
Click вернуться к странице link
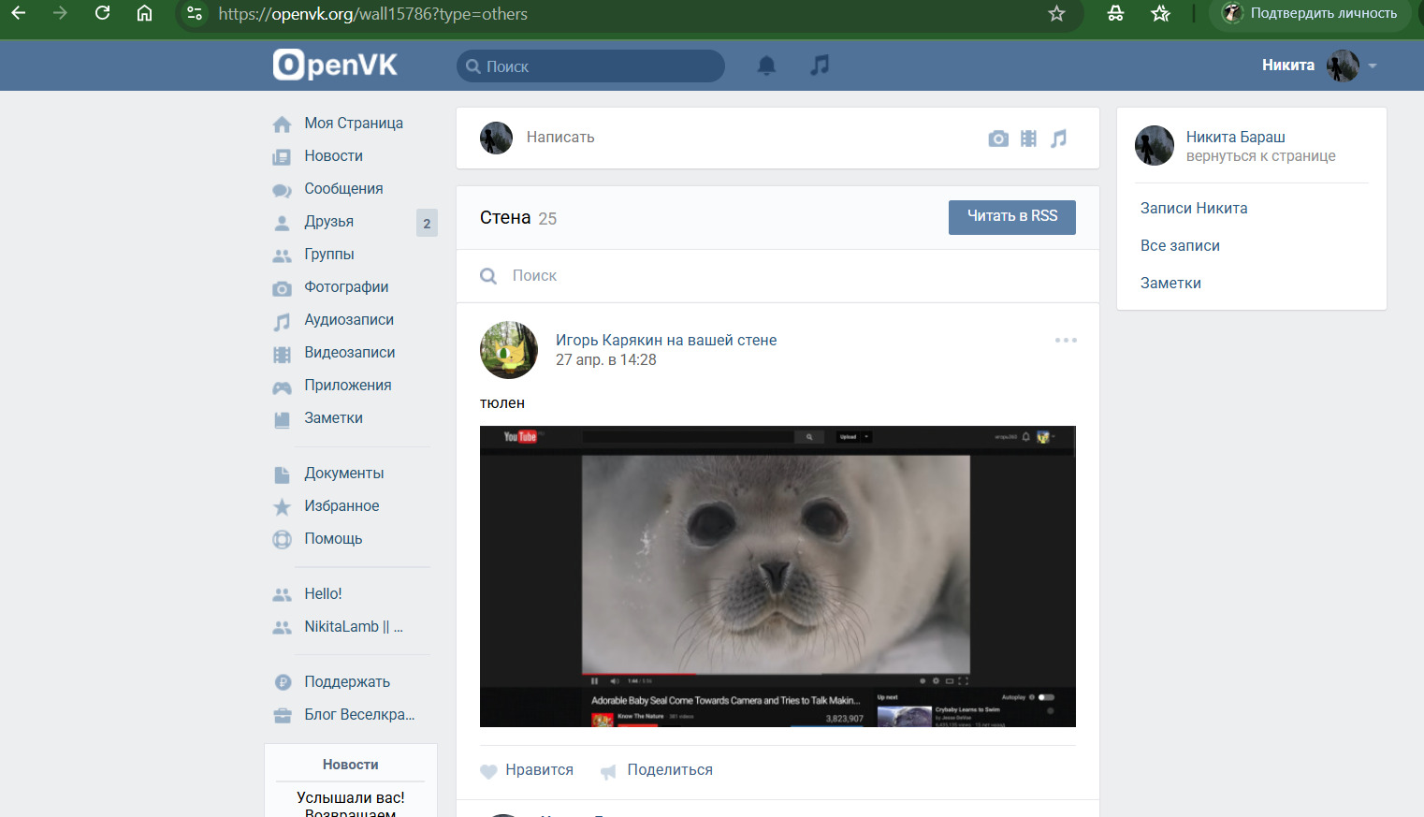point(1261,155)
